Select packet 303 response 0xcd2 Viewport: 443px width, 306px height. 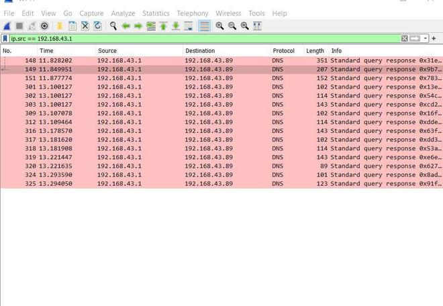222,104
